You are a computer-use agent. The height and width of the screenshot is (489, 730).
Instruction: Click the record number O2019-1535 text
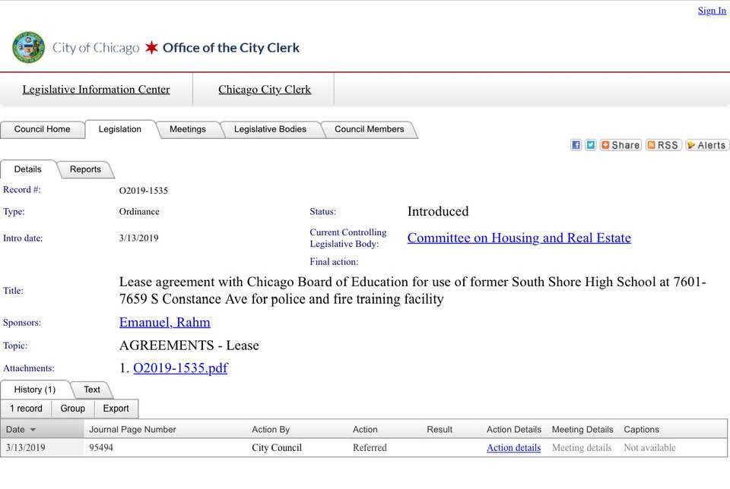(144, 191)
